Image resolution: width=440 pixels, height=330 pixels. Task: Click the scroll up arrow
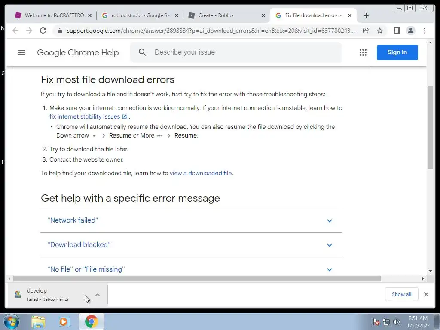click(x=430, y=43)
